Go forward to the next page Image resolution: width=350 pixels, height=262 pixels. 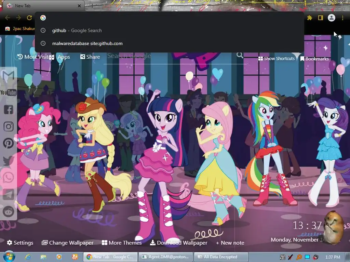[18, 18]
